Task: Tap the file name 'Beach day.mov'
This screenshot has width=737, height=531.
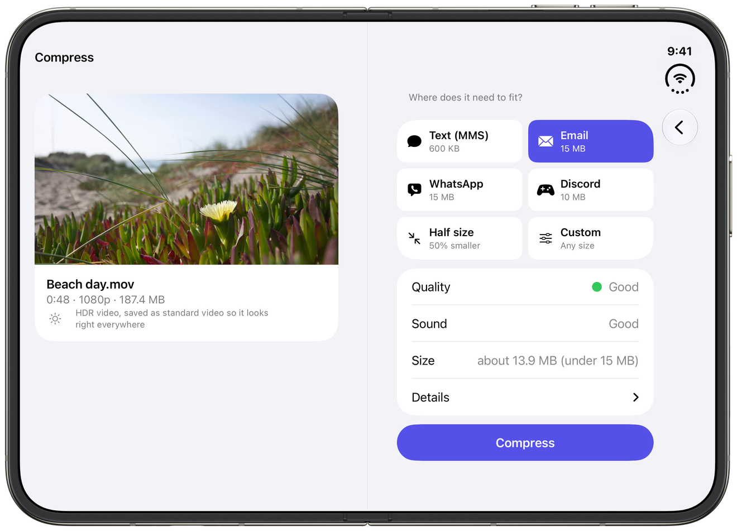Action: 90,285
